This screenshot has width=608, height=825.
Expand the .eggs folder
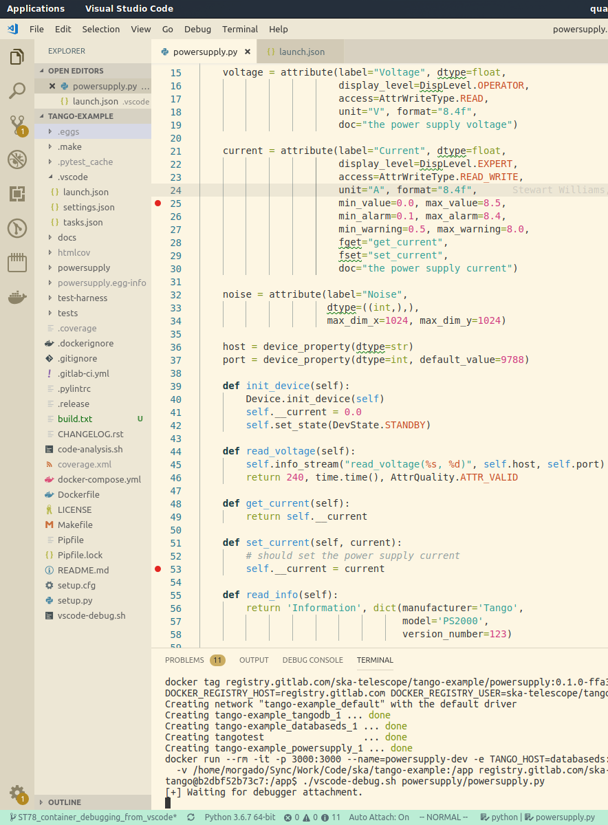[93, 131]
